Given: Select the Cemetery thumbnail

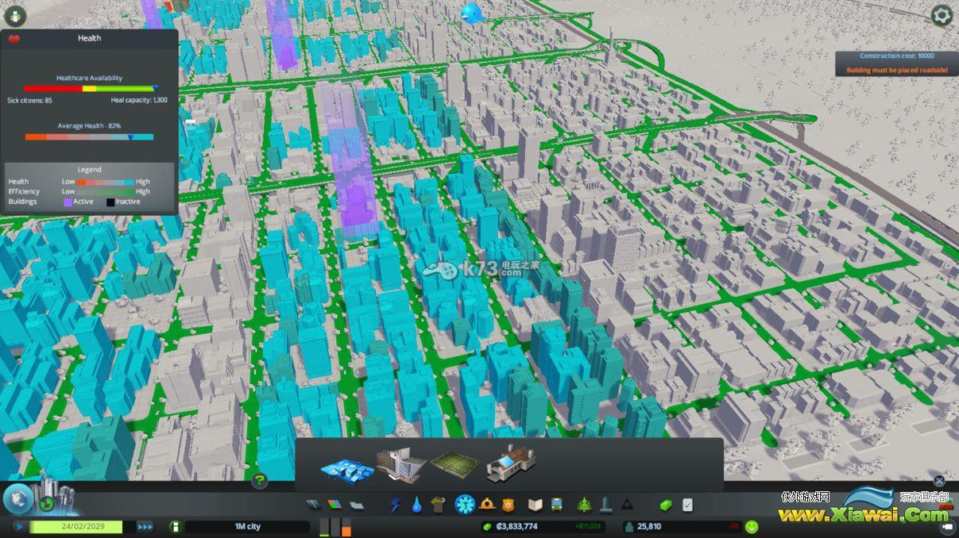Looking at the screenshot, I should (x=455, y=466).
